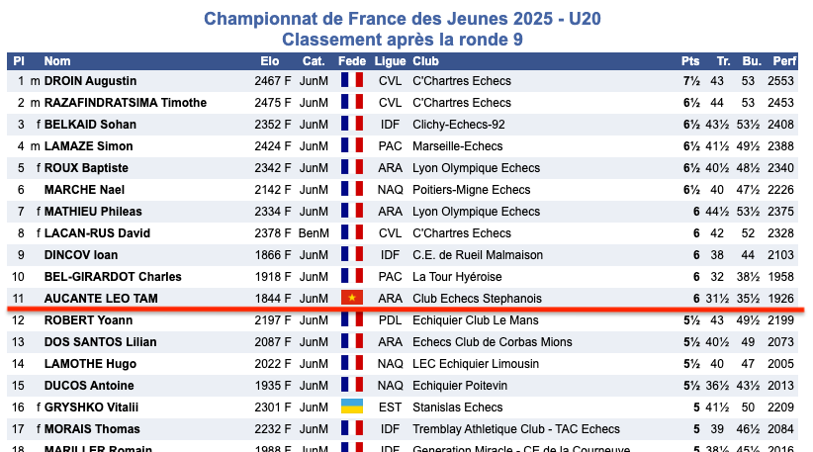Screen dimensions: 813x452
Task: Click the Vietnam flag for AUCANTE LEO TAM
Action: 352,298
